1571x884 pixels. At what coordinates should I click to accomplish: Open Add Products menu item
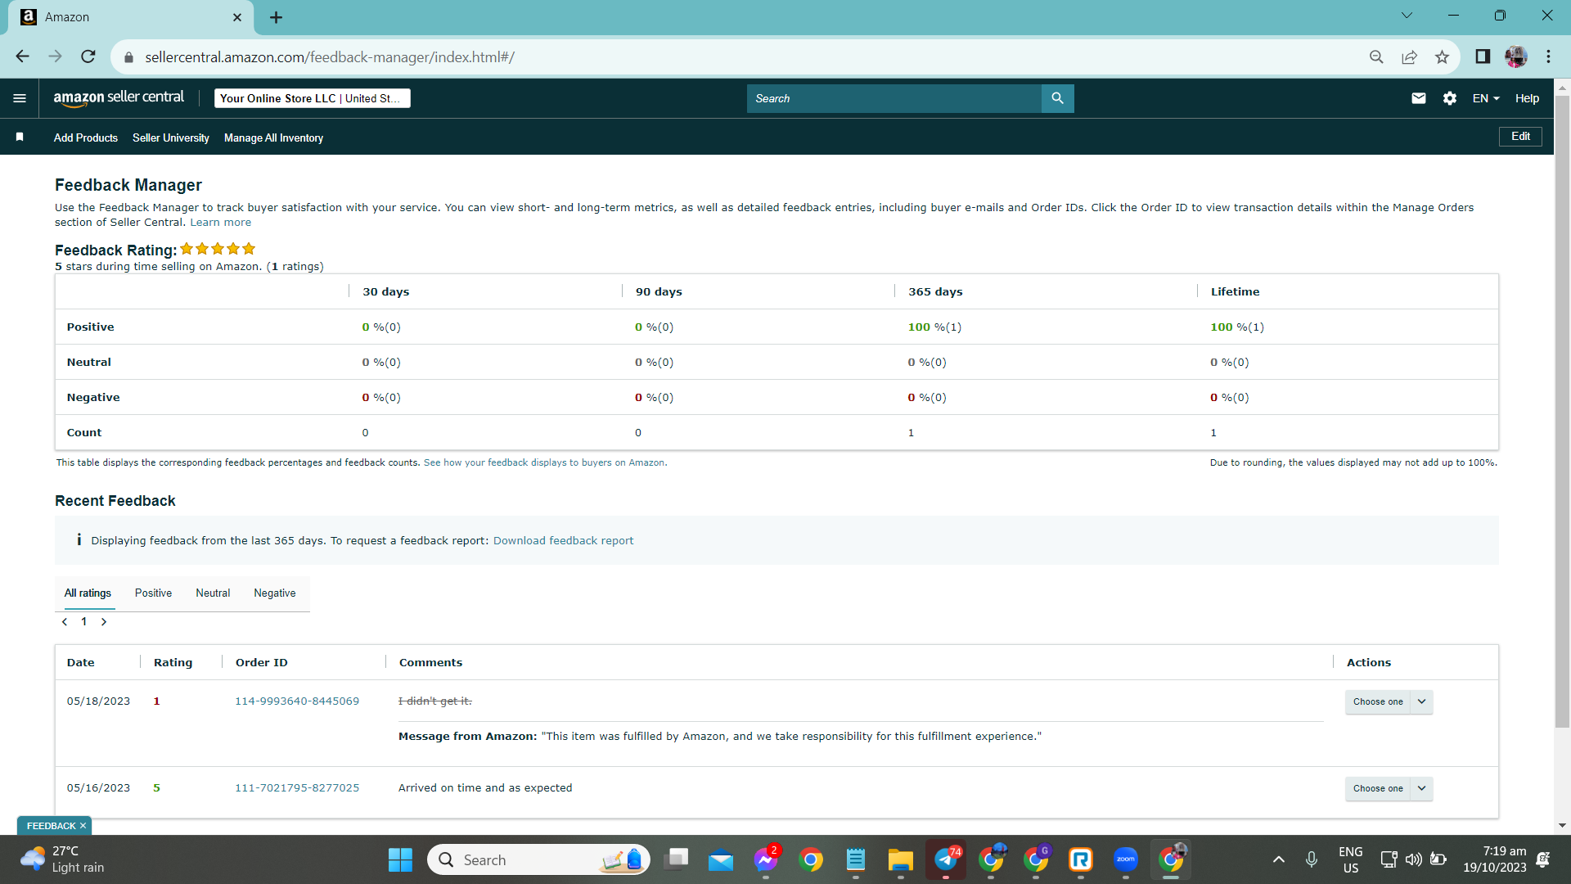point(86,138)
